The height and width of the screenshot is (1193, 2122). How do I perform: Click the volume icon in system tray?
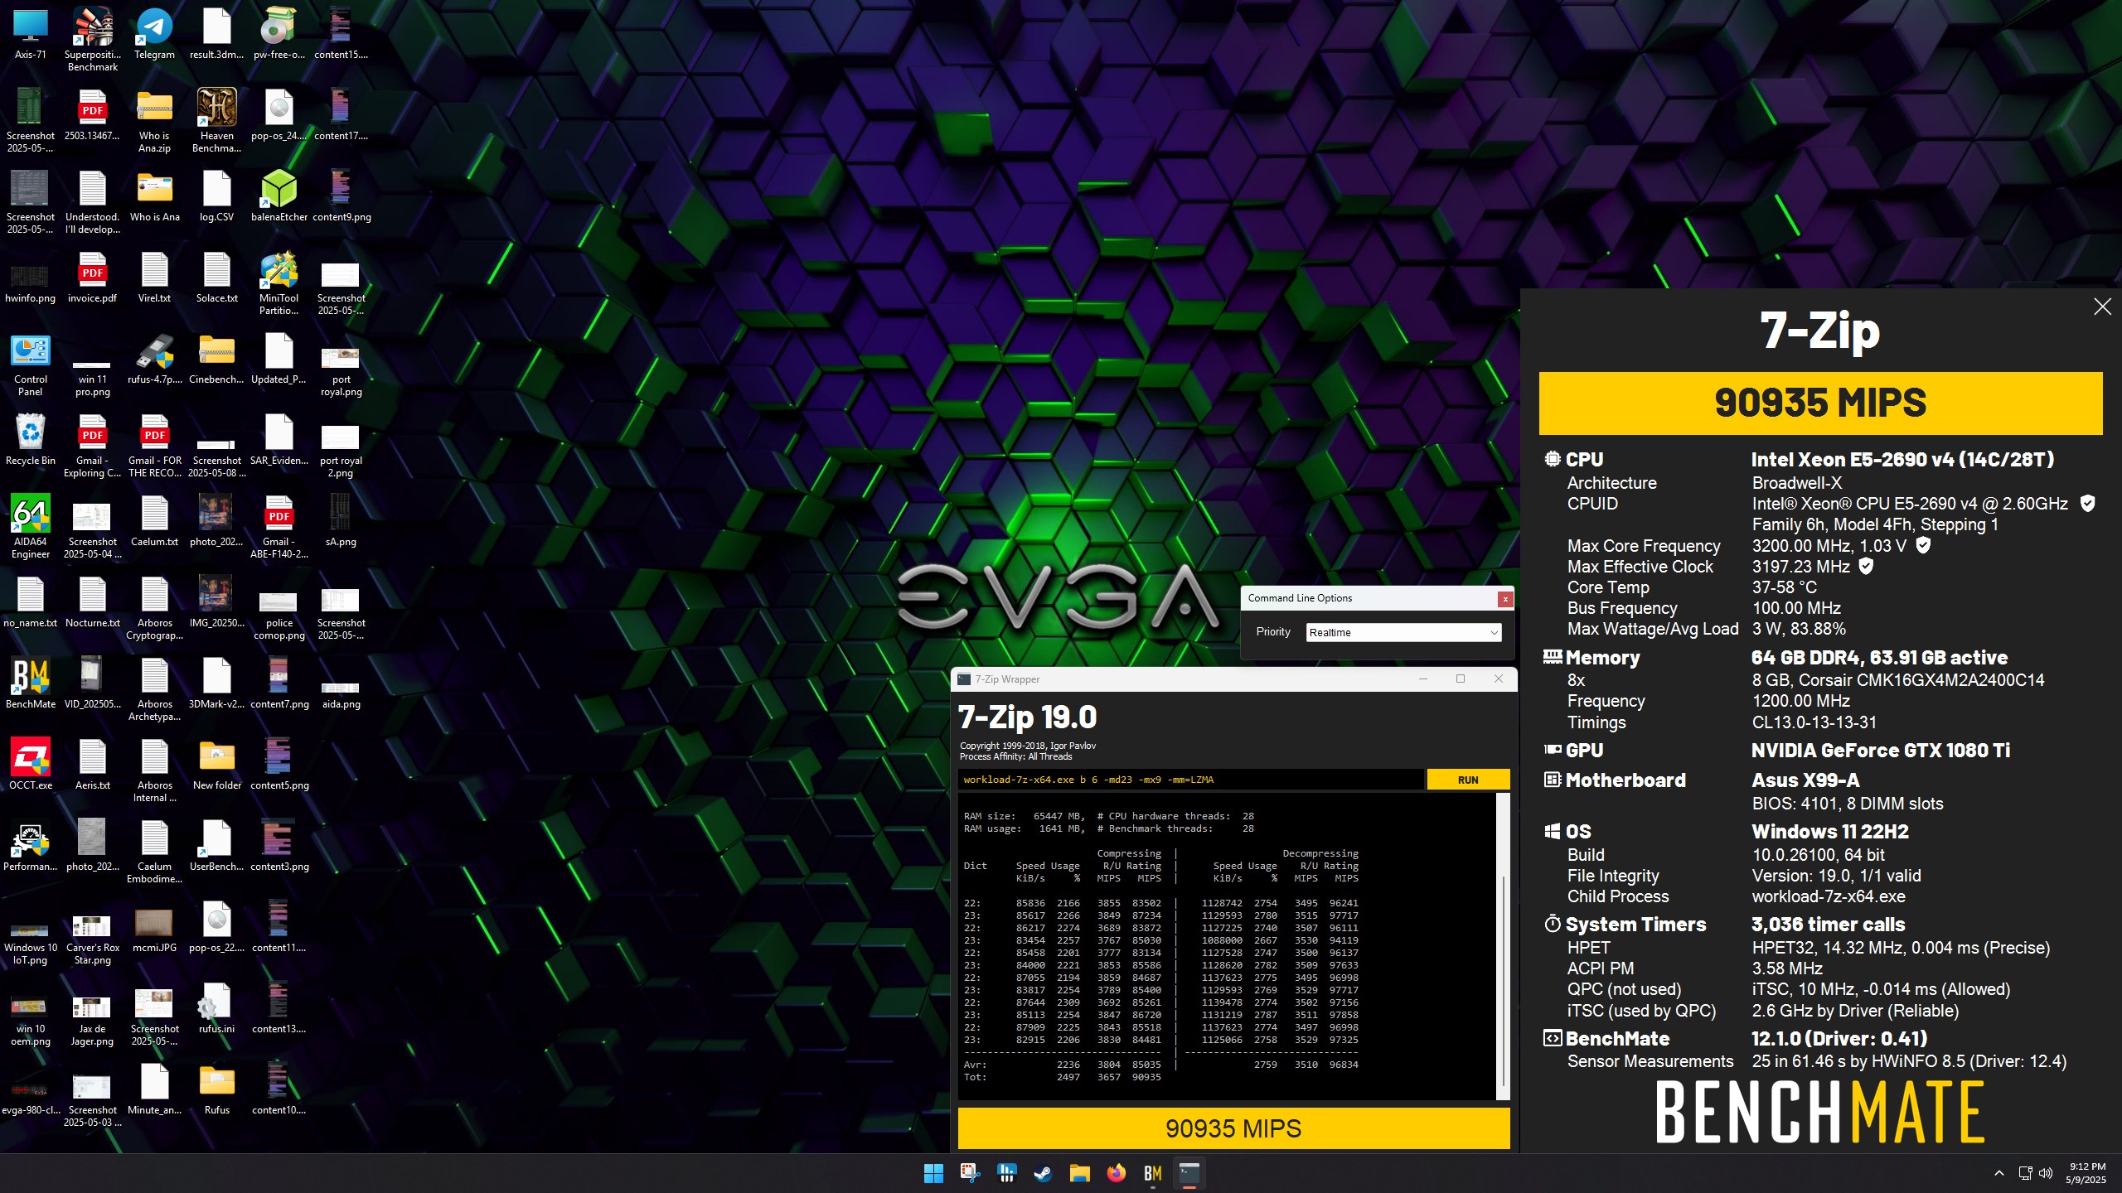[2046, 1173]
